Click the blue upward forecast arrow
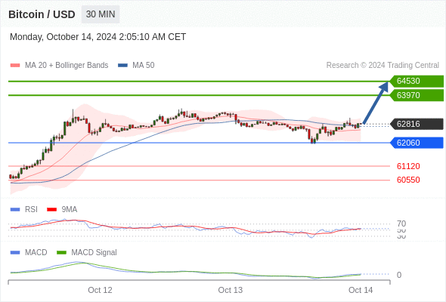 tap(376, 103)
